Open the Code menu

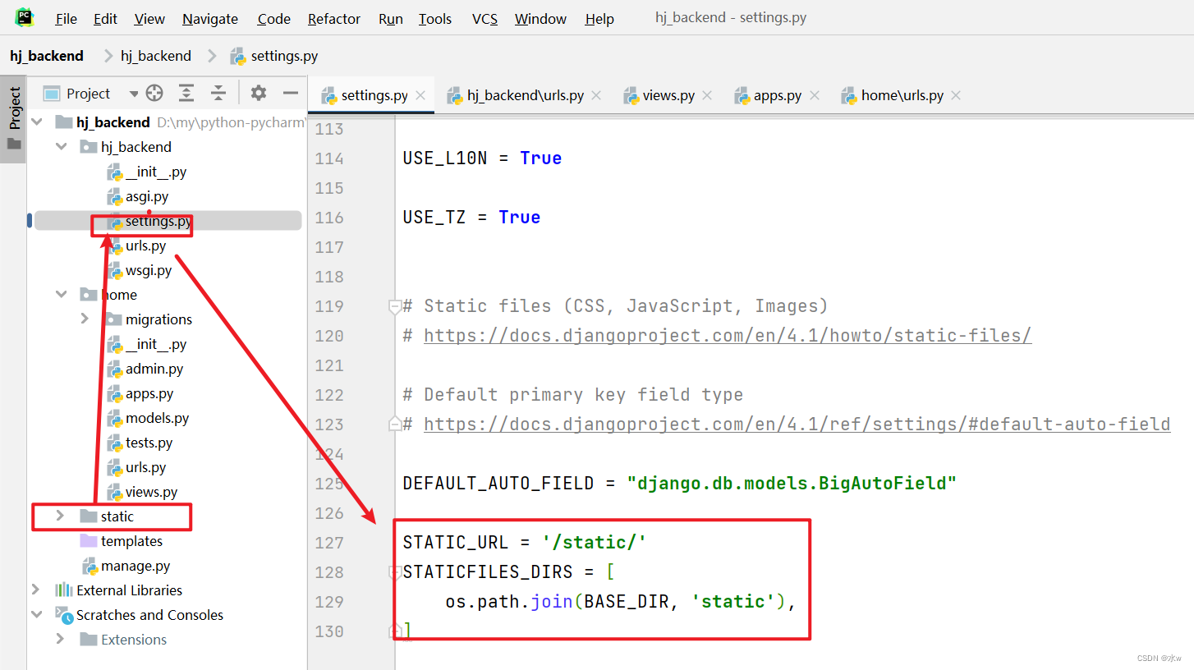coord(273,19)
